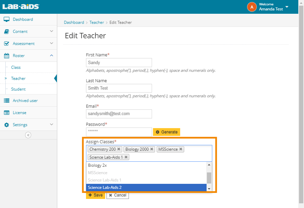The height and width of the screenshot is (208, 304).
Task: Click the Assessment checkmark icon
Action: click(7, 43)
